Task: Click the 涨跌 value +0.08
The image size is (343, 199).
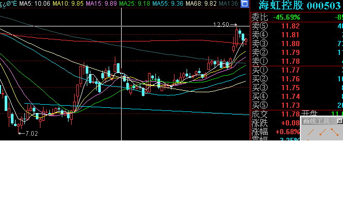Action: [x=291, y=123]
